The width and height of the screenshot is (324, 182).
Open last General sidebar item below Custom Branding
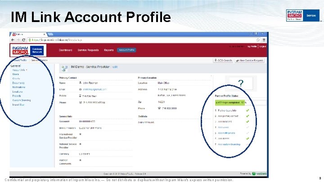click(18, 105)
